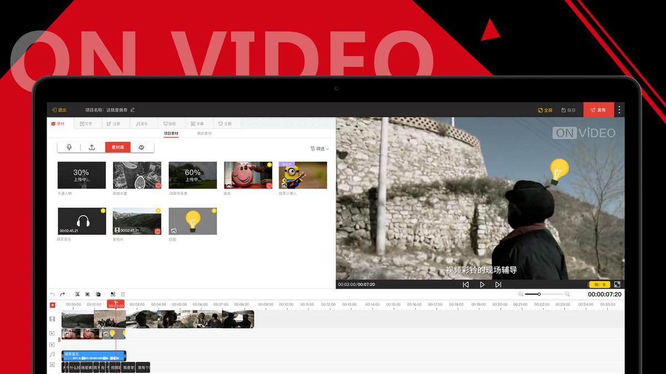Click the timeline zoom slider handle
The height and width of the screenshot is (374, 666).
pyautogui.click(x=539, y=294)
